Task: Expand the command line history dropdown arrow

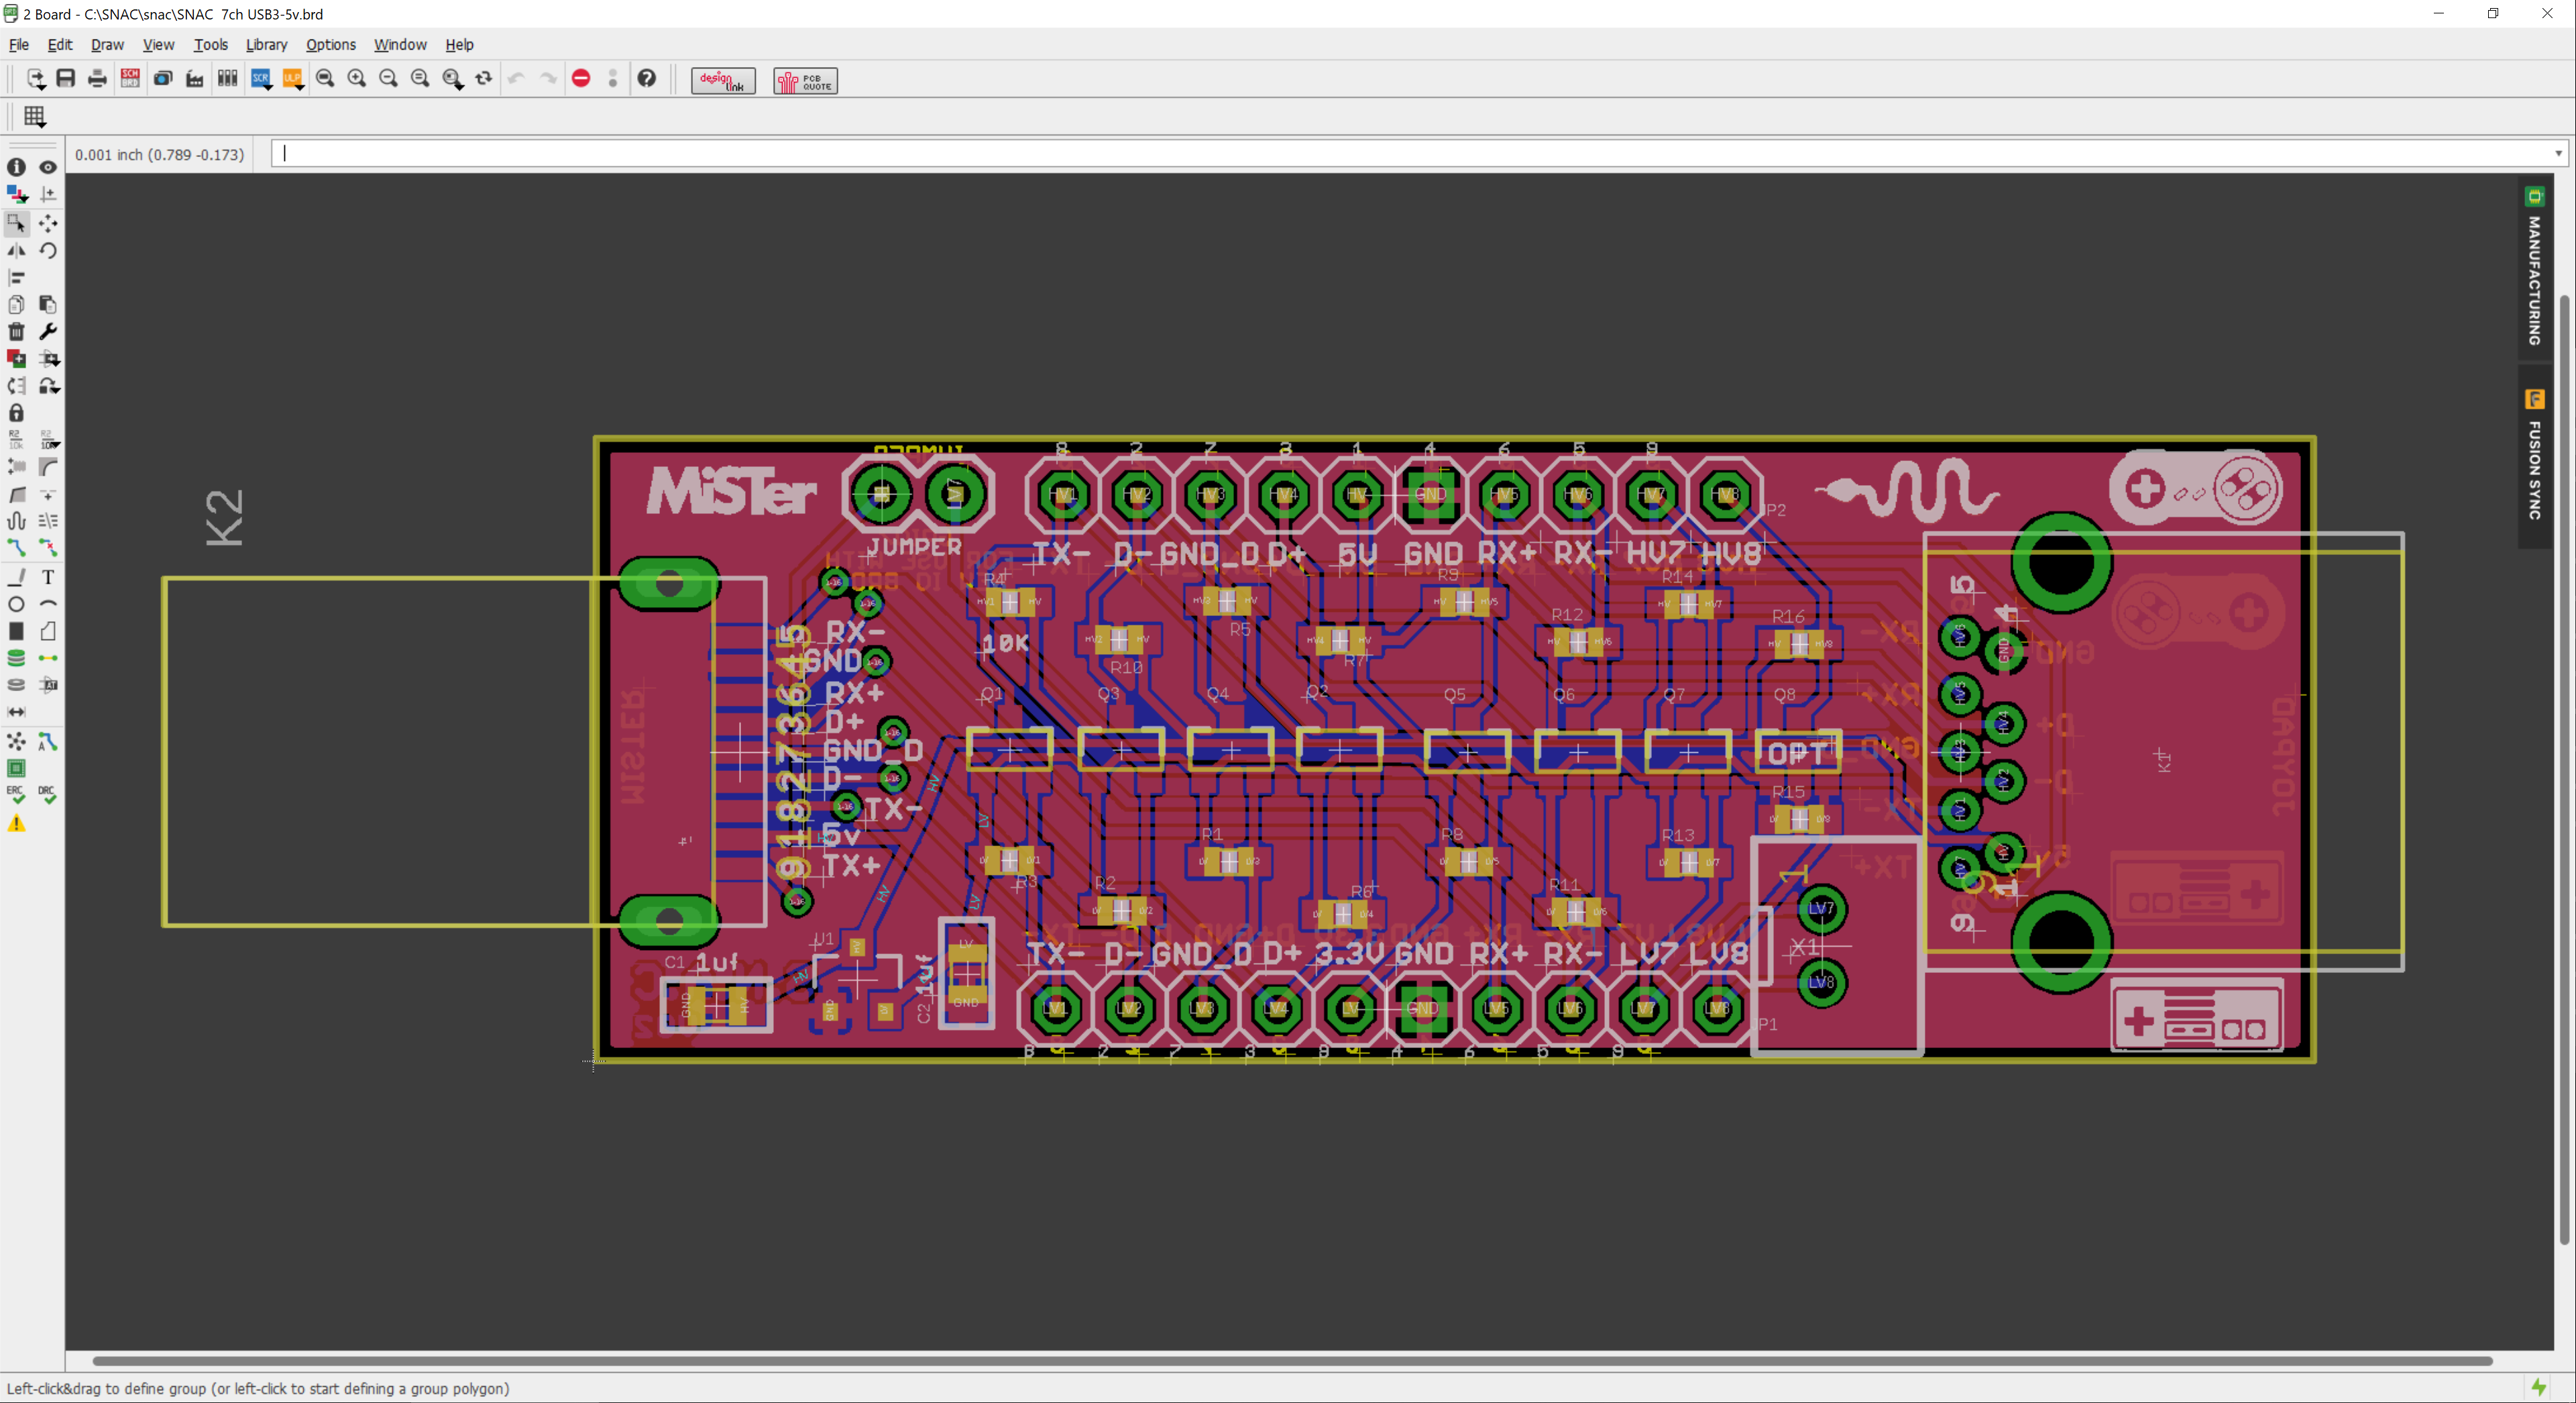Action: pos(2558,154)
